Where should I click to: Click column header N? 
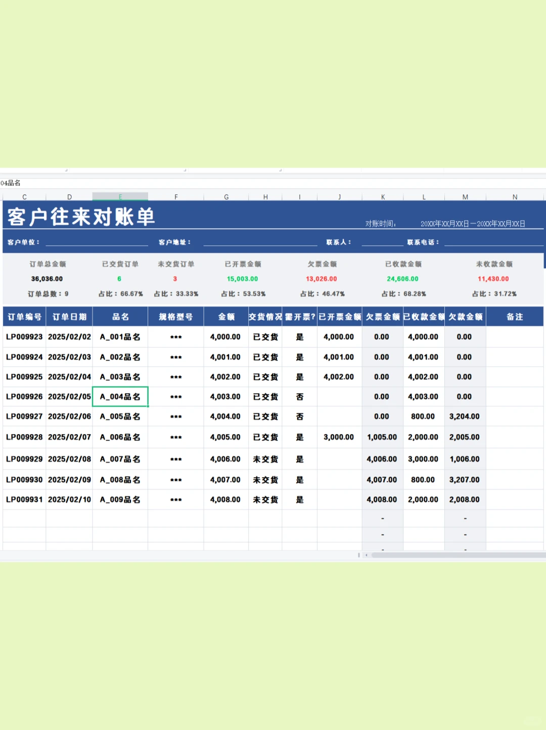(x=515, y=197)
